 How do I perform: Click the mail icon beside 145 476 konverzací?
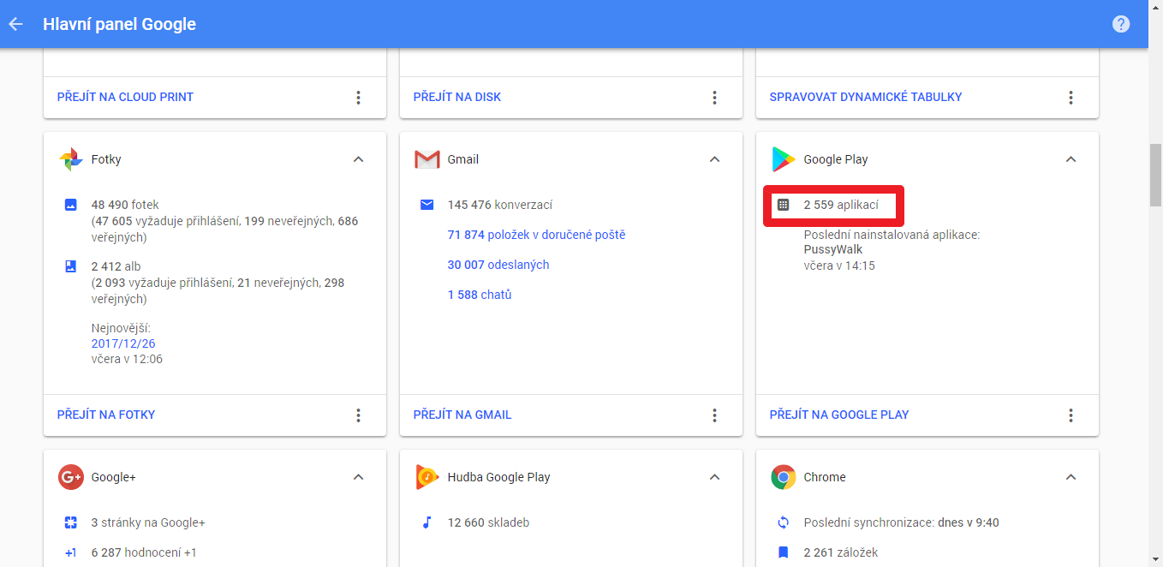click(x=427, y=205)
